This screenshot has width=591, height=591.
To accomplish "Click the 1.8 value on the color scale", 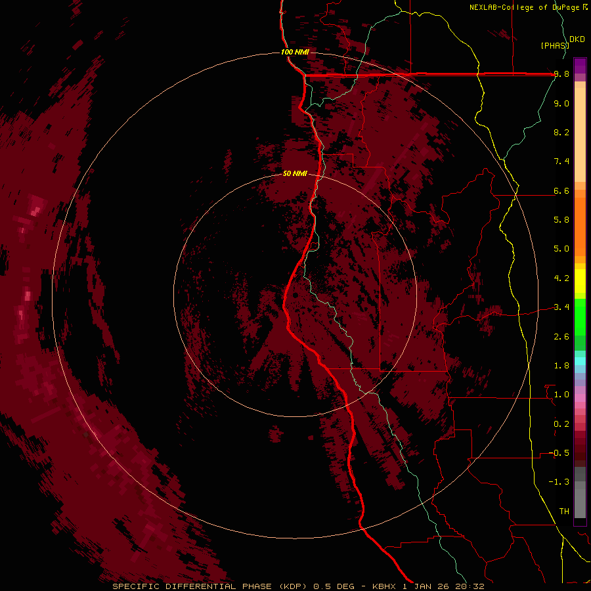I will pos(561,366).
